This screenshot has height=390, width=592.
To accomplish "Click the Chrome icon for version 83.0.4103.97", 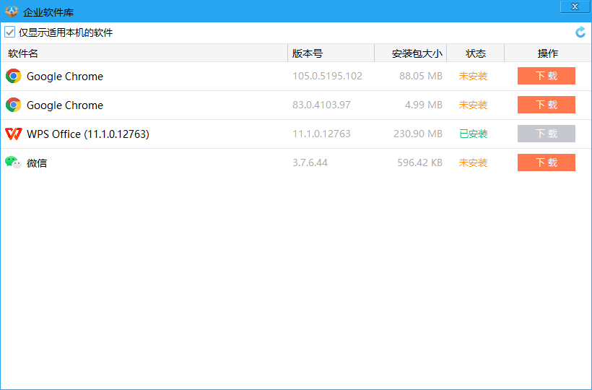I will coord(14,105).
